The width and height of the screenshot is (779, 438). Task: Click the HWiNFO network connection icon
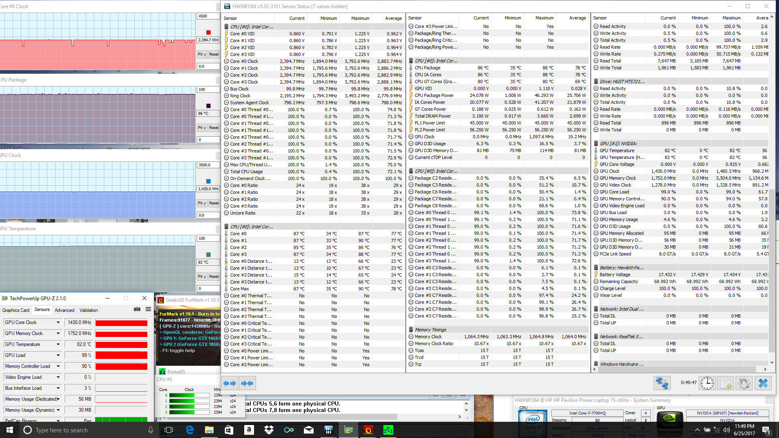click(x=662, y=383)
